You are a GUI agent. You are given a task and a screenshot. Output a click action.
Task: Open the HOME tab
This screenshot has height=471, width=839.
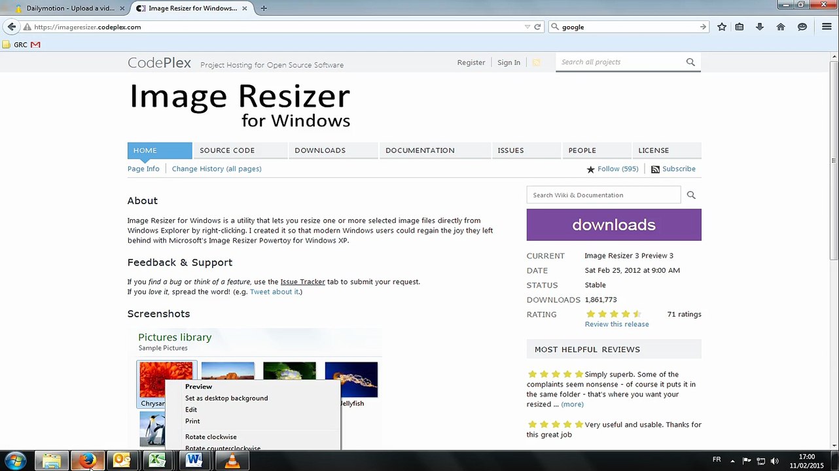pos(160,150)
